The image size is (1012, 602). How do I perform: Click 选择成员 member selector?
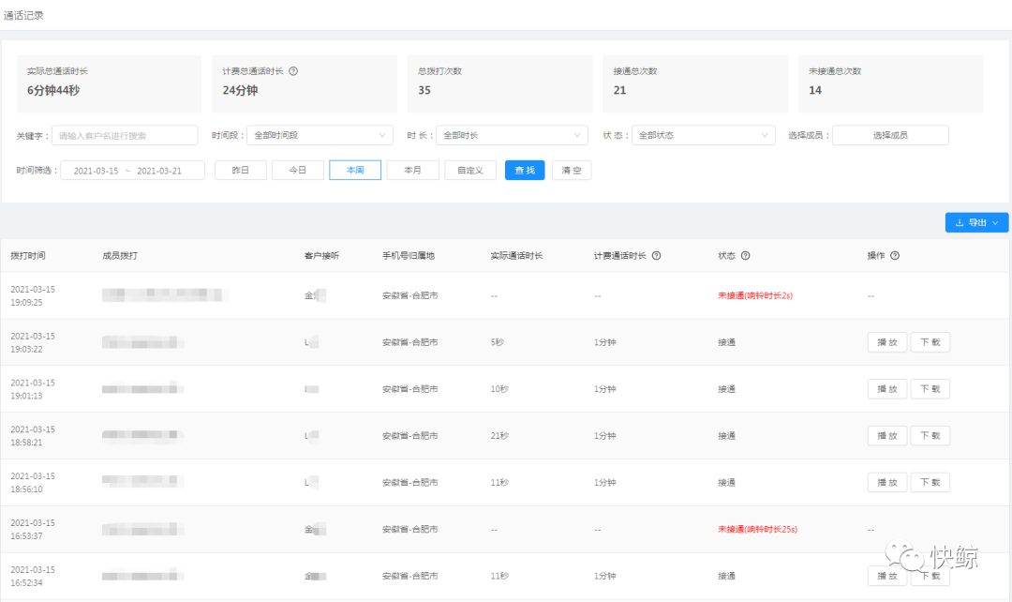(x=890, y=136)
